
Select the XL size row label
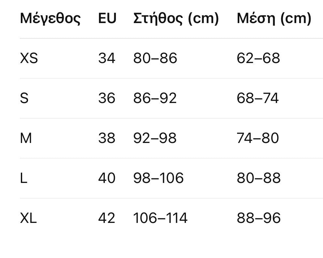coord(28,218)
